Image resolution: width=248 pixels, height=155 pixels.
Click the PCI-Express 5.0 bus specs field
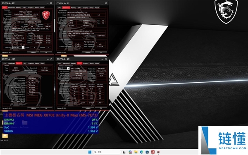coord(86,17)
